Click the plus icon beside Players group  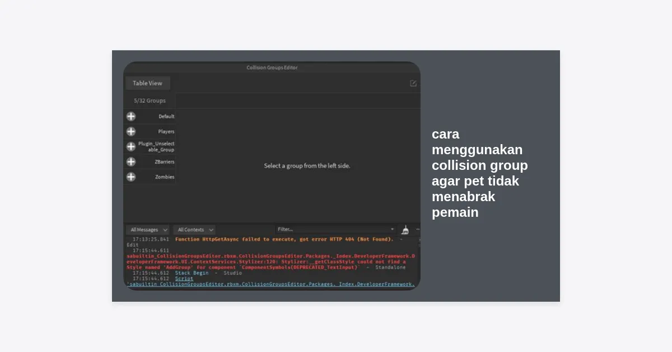131,131
